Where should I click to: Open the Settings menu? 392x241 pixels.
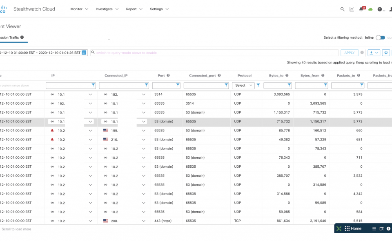(159, 9)
